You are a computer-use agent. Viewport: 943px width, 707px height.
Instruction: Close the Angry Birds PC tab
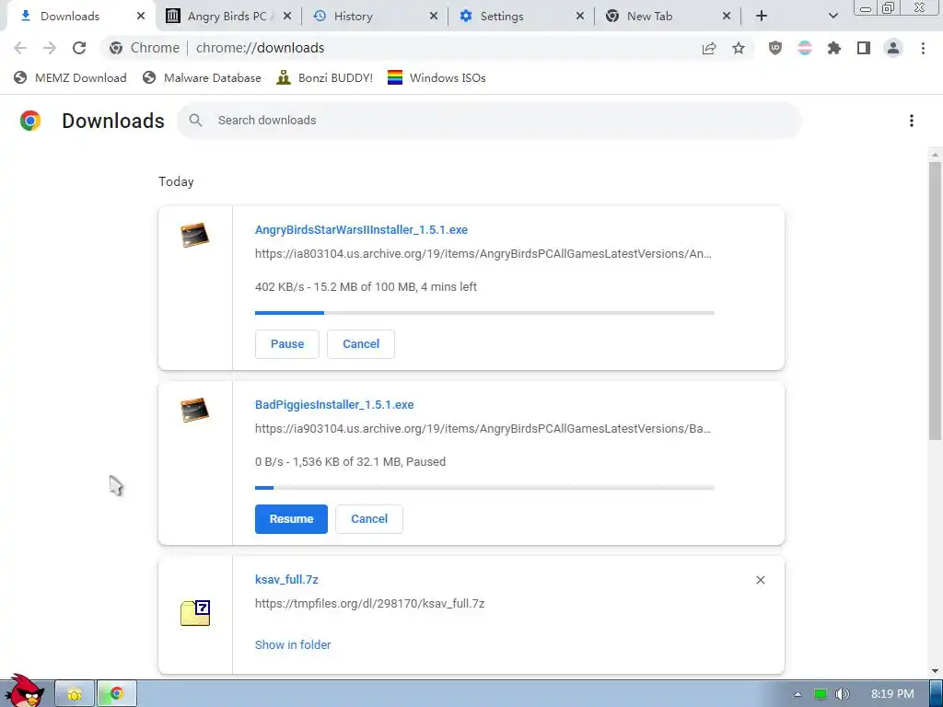[287, 17]
